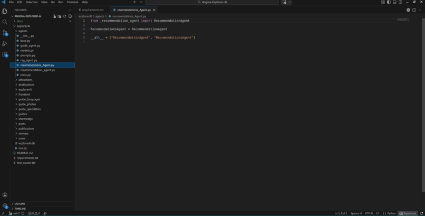The image size is (425, 216).
Task: Synchronize changes from status bar
Action: point(23,213)
